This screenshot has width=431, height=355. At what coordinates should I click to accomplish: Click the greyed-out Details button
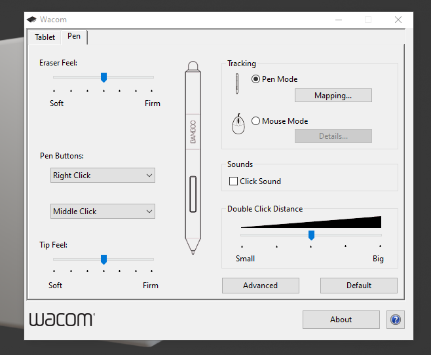333,136
